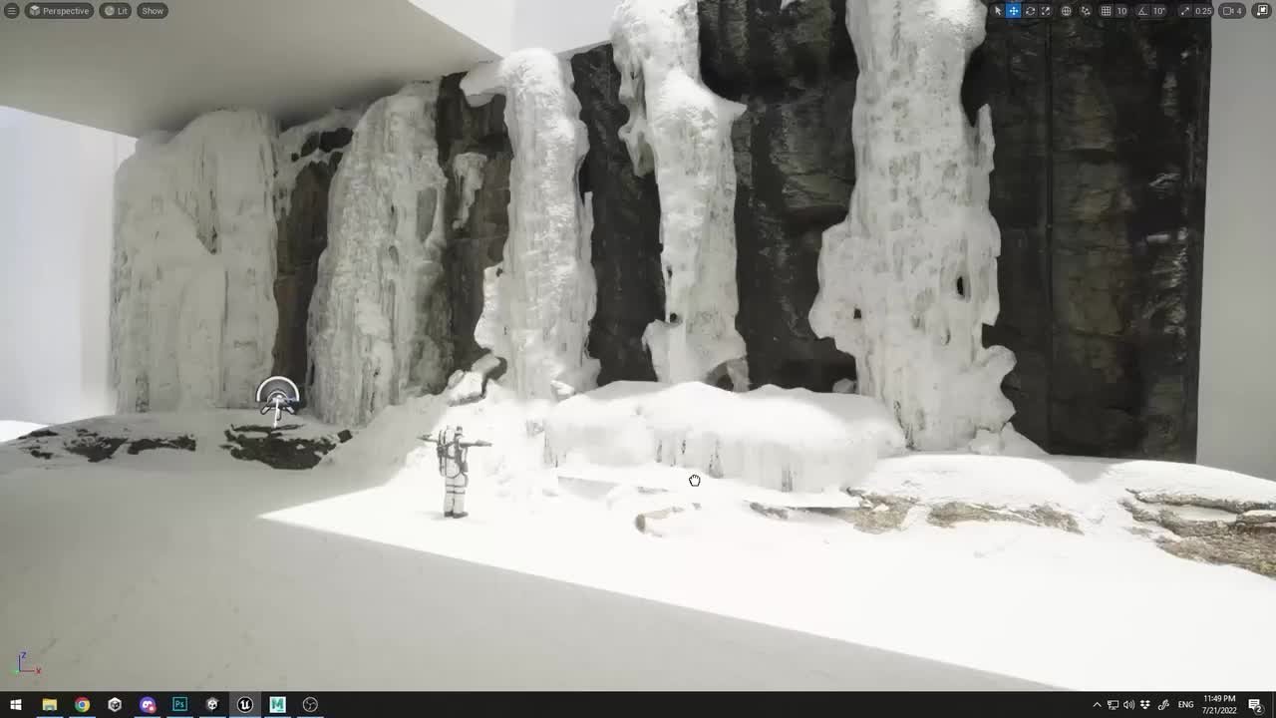Open the viewport options hamburger menu

tap(12, 11)
